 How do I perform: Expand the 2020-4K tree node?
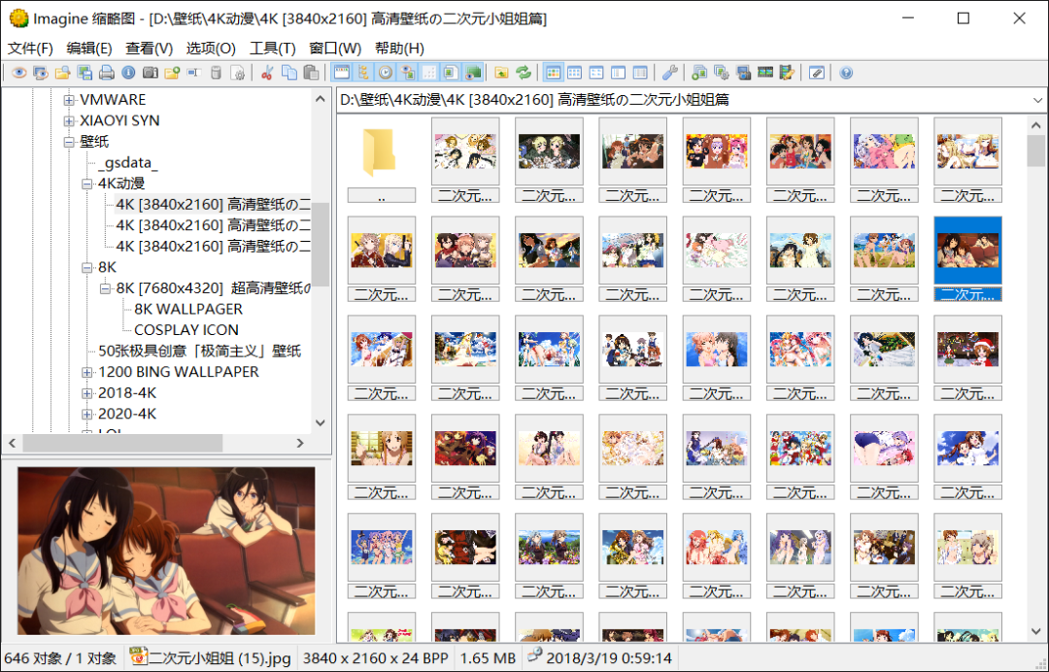coord(87,414)
